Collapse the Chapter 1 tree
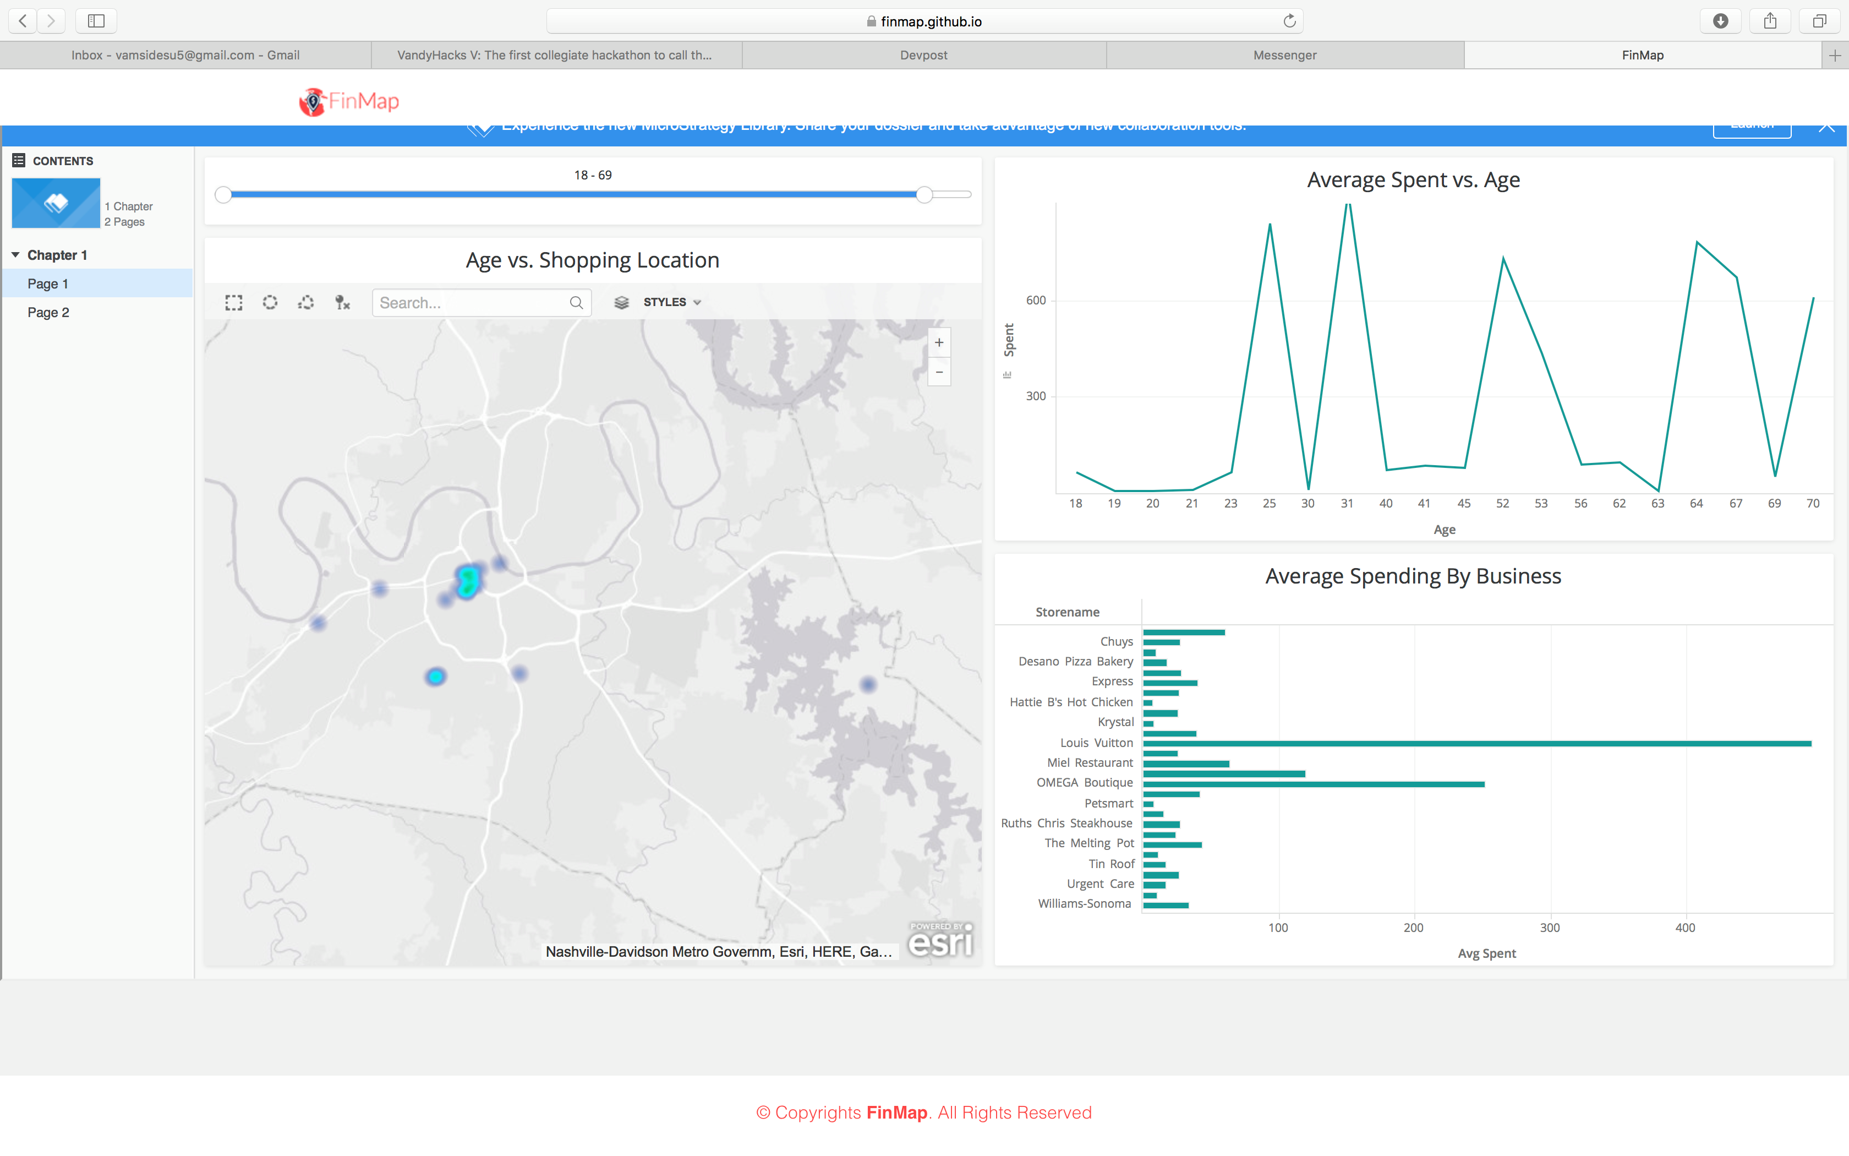This screenshot has height=1156, width=1849. coord(15,254)
